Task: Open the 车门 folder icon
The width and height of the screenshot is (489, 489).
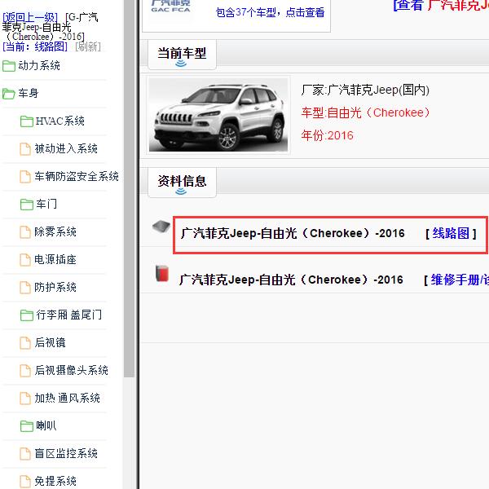Action: click(27, 205)
